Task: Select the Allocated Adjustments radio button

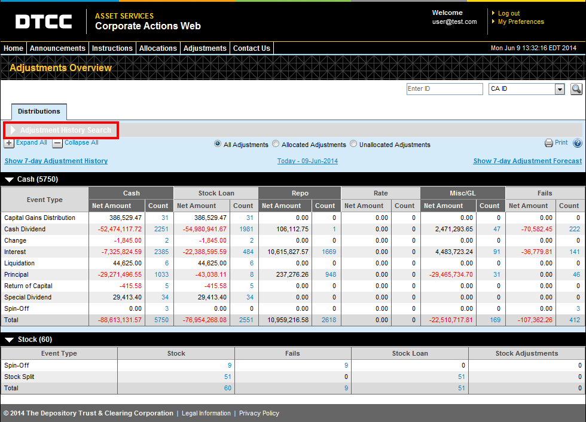Action: pyautogui.click(x=276, y=144)
